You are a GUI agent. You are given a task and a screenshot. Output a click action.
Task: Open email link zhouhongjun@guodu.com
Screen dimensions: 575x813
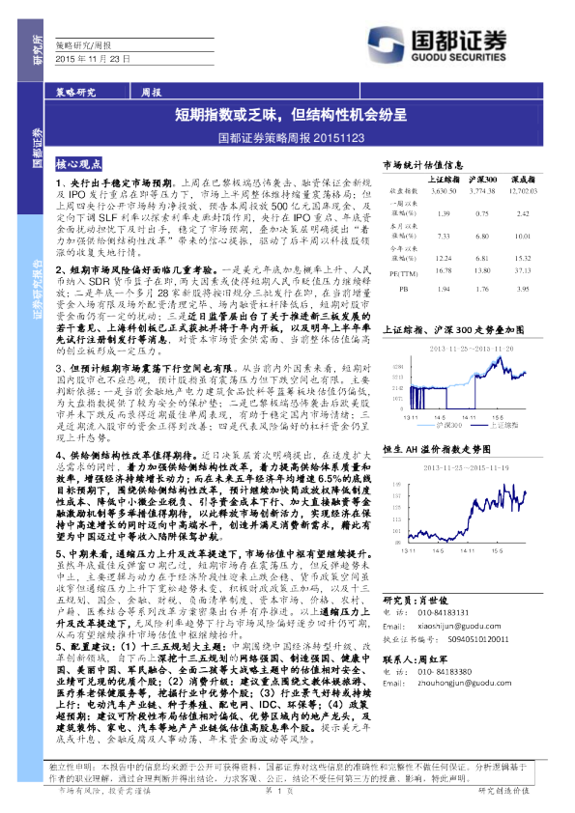465,683
